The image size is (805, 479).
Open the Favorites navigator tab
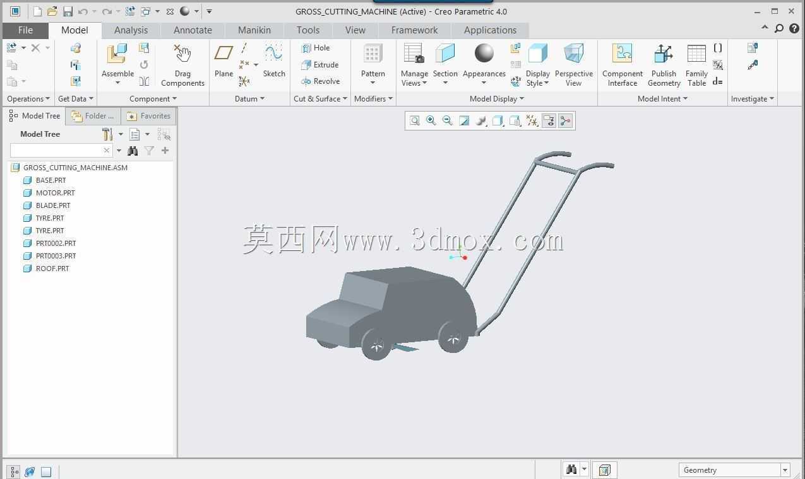pyautogui.click(x=149, y=116)
